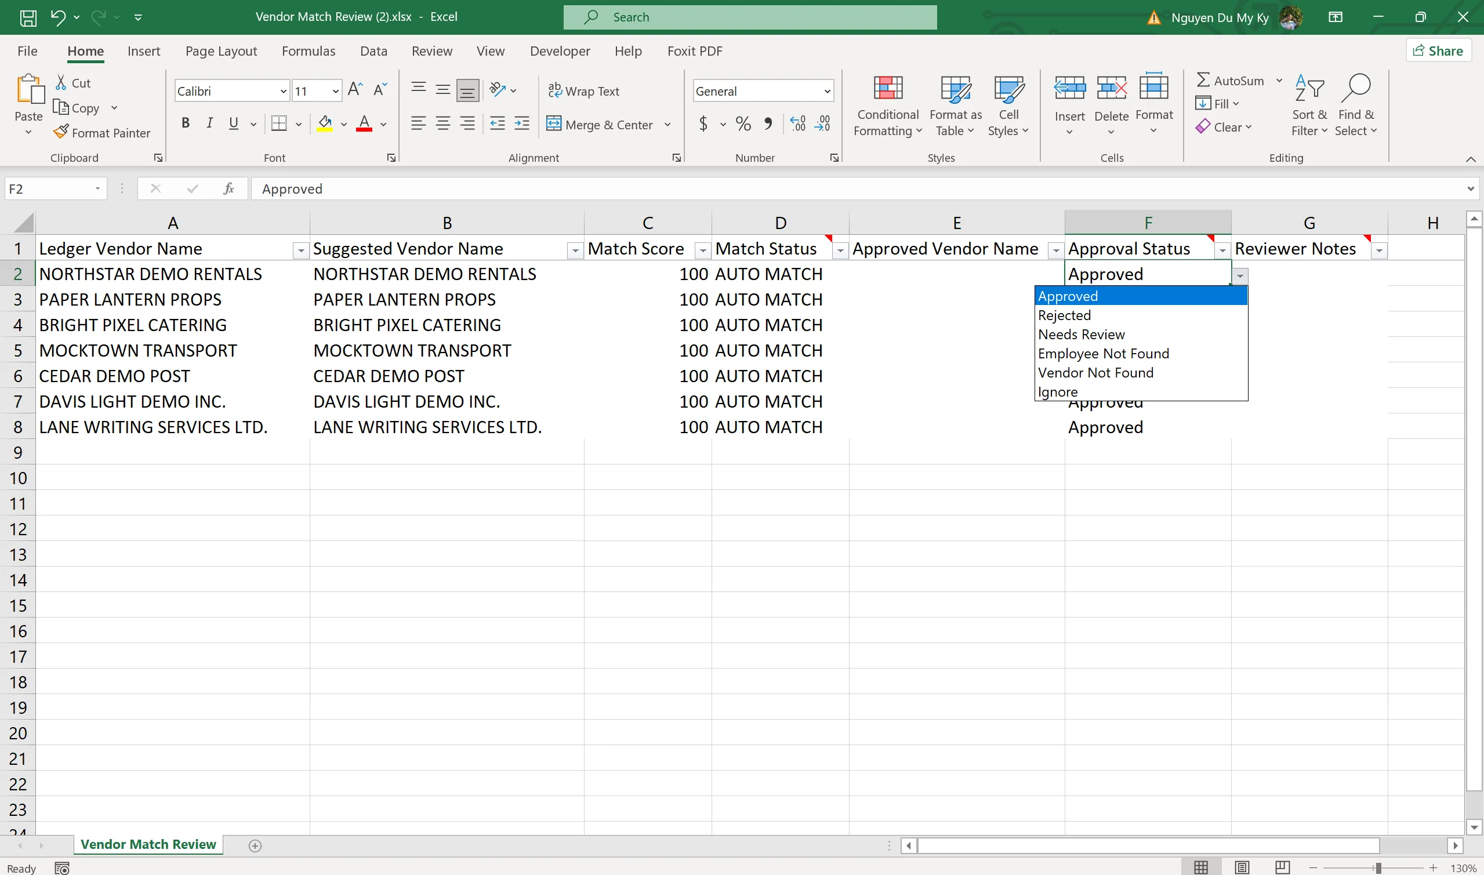Align text to the right
The image size is (1484, 875).
click(467, 124)
